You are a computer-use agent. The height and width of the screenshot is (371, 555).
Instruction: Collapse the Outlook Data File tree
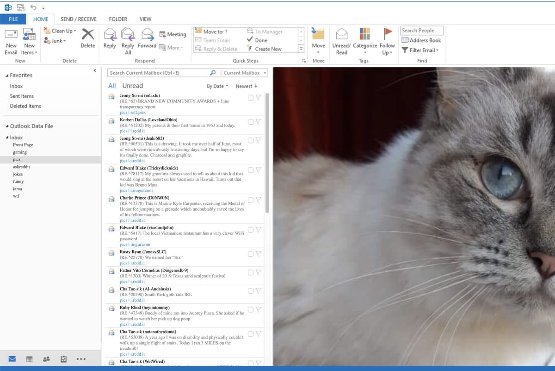7,126
